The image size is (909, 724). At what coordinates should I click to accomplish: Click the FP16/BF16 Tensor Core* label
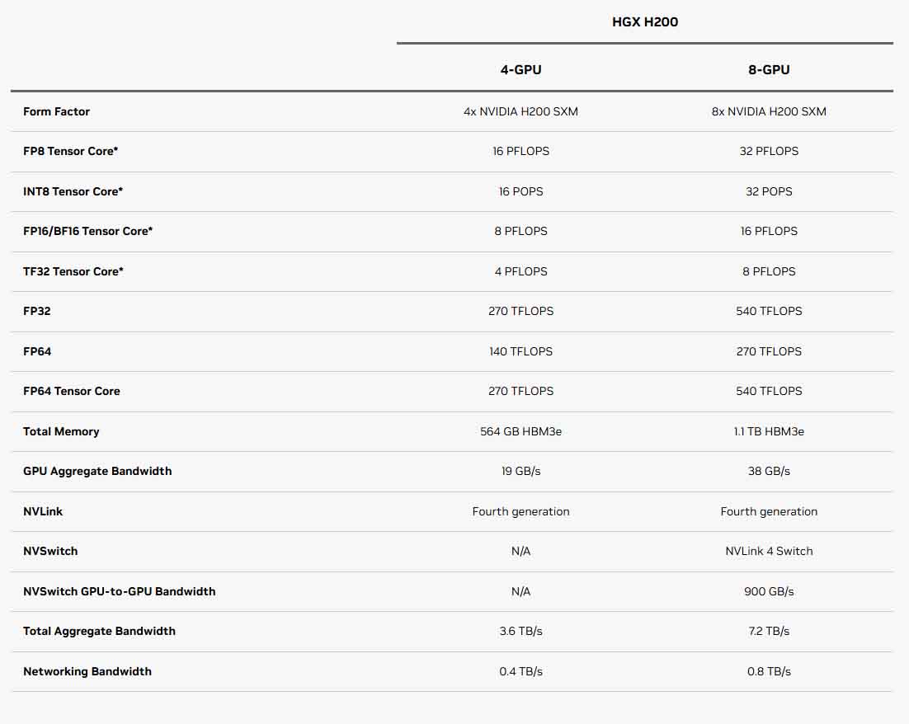point(88,231)
